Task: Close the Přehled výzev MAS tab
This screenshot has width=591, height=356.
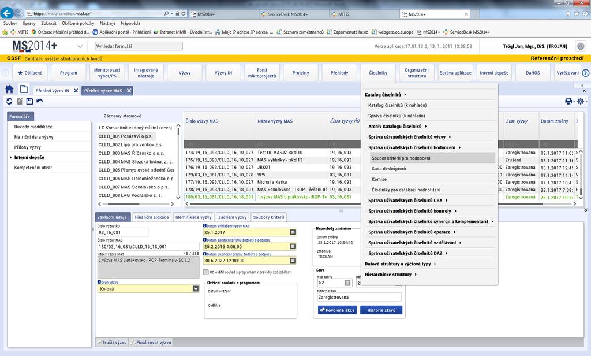Action: (x=129, y=91)
